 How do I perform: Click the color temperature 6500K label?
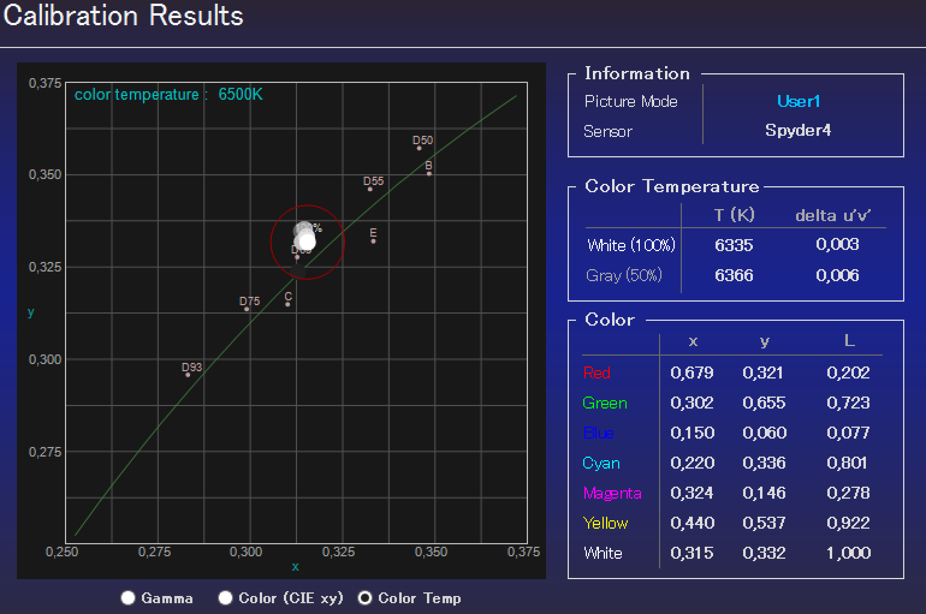click(168, 94)
